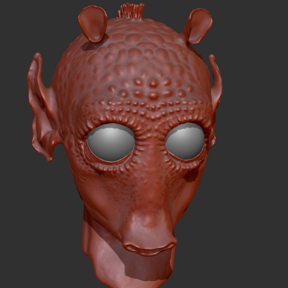Click the spiny crest atop the head
Screen dimensions: 288x288
131,11
